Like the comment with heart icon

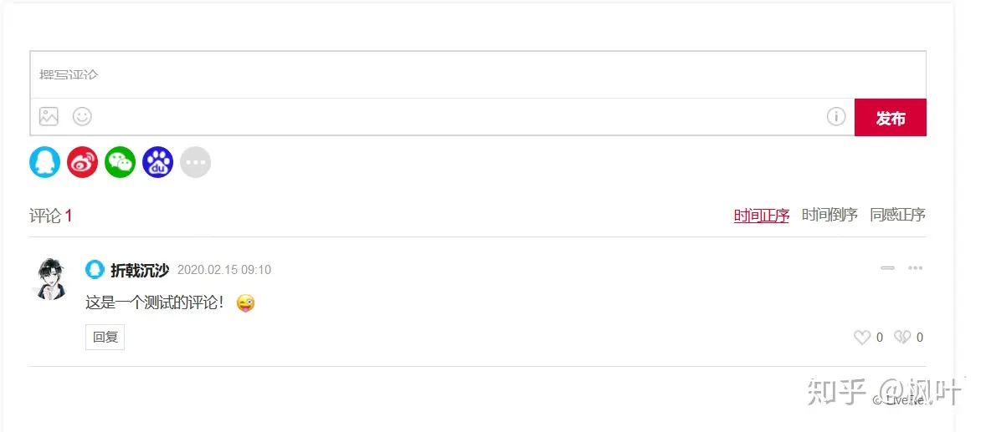[x=862, y=338]
